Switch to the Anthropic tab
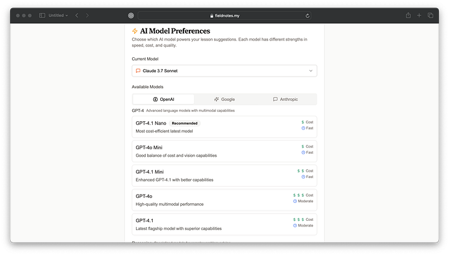The image size is (449, 255). pos(286,100)
